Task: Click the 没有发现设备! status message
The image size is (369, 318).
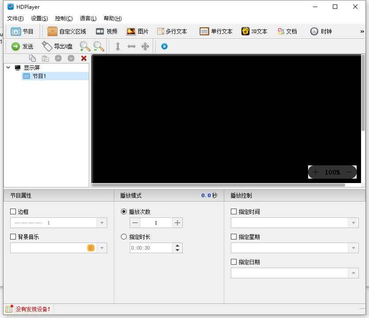Action: click(x=33, y=309)
